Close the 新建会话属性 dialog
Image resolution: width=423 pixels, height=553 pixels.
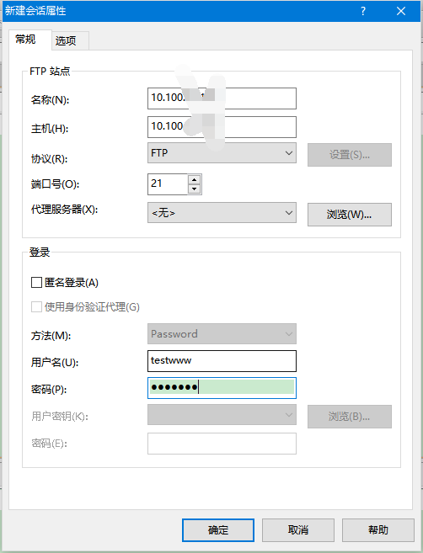(x=401, y=11)
